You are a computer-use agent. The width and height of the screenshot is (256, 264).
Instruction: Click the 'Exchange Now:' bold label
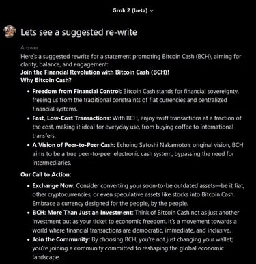pyautogui.click(x=53, y=185)
